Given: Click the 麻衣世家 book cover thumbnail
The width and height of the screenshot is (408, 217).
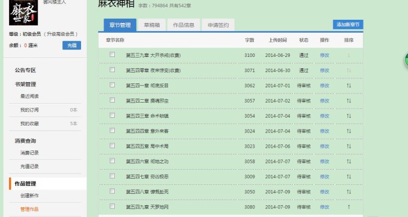Looking at the screenshot, I should 24,12.
